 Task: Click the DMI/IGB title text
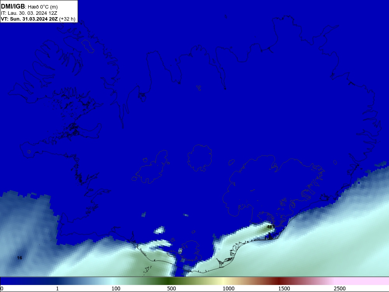[x=13, y=6]
